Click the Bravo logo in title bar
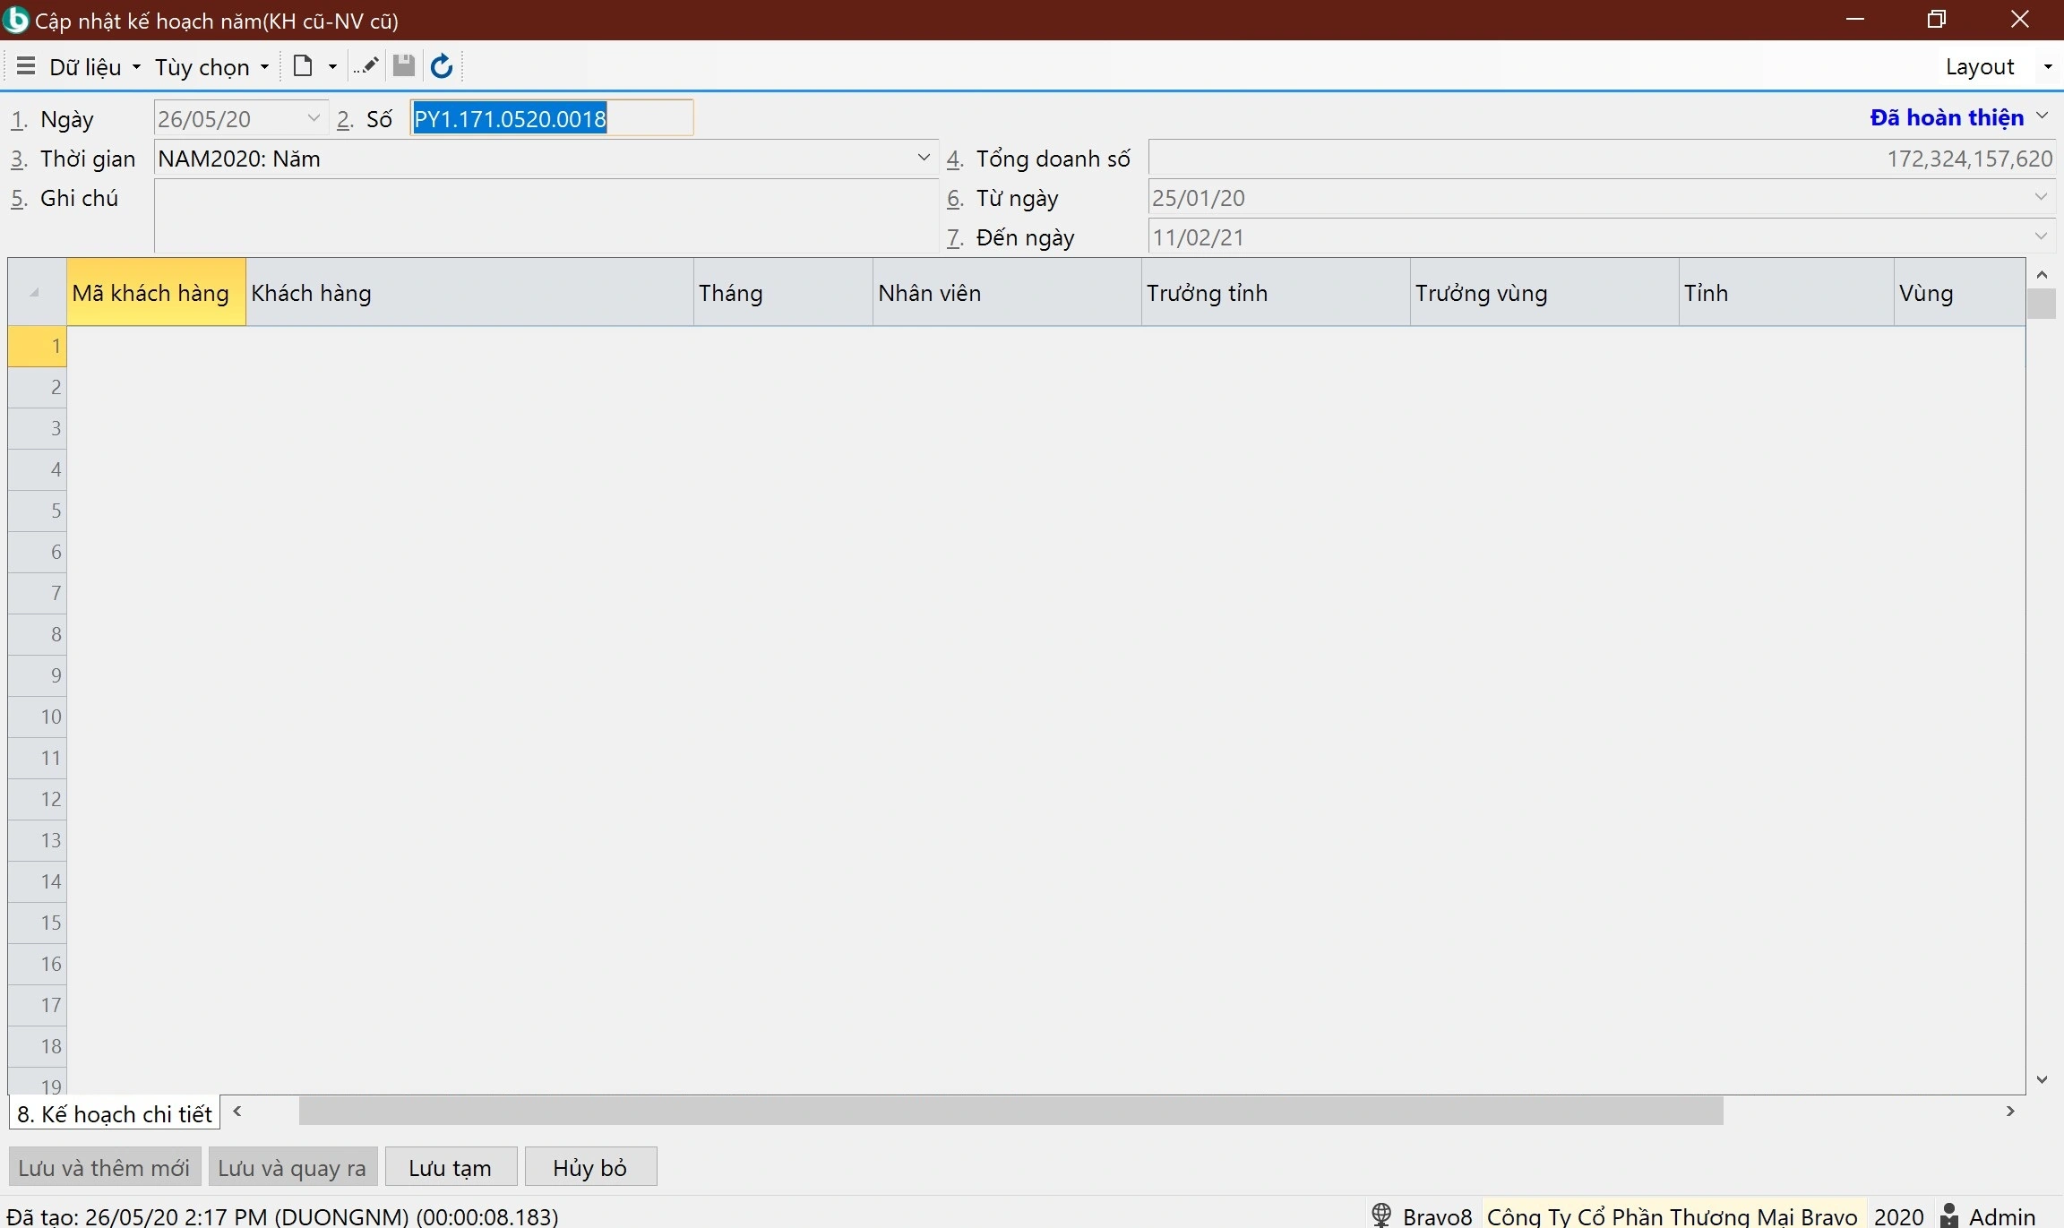The width and height of the screenshot is (2064, 1228). pos(15,20)
